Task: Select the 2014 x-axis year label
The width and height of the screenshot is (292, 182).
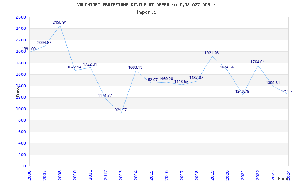Action: (x=136, y=175)
